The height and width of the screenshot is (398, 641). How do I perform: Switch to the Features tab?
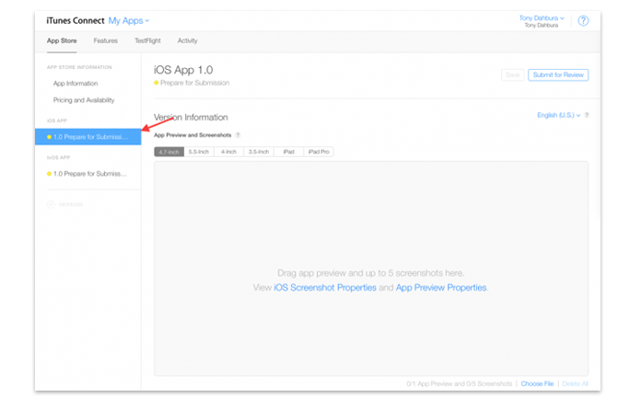[x=106, y=40]
